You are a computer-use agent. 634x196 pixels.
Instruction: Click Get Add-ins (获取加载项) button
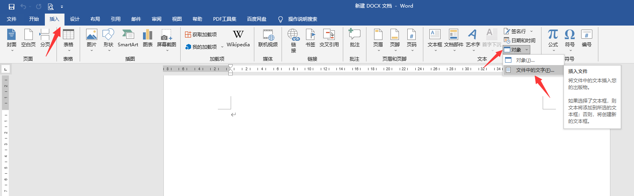(x=201, y=35)
